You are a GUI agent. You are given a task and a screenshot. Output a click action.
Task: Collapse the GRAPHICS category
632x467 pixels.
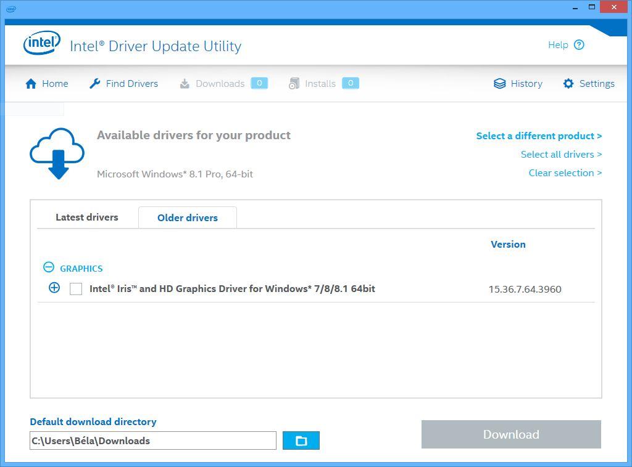point(48,267)
